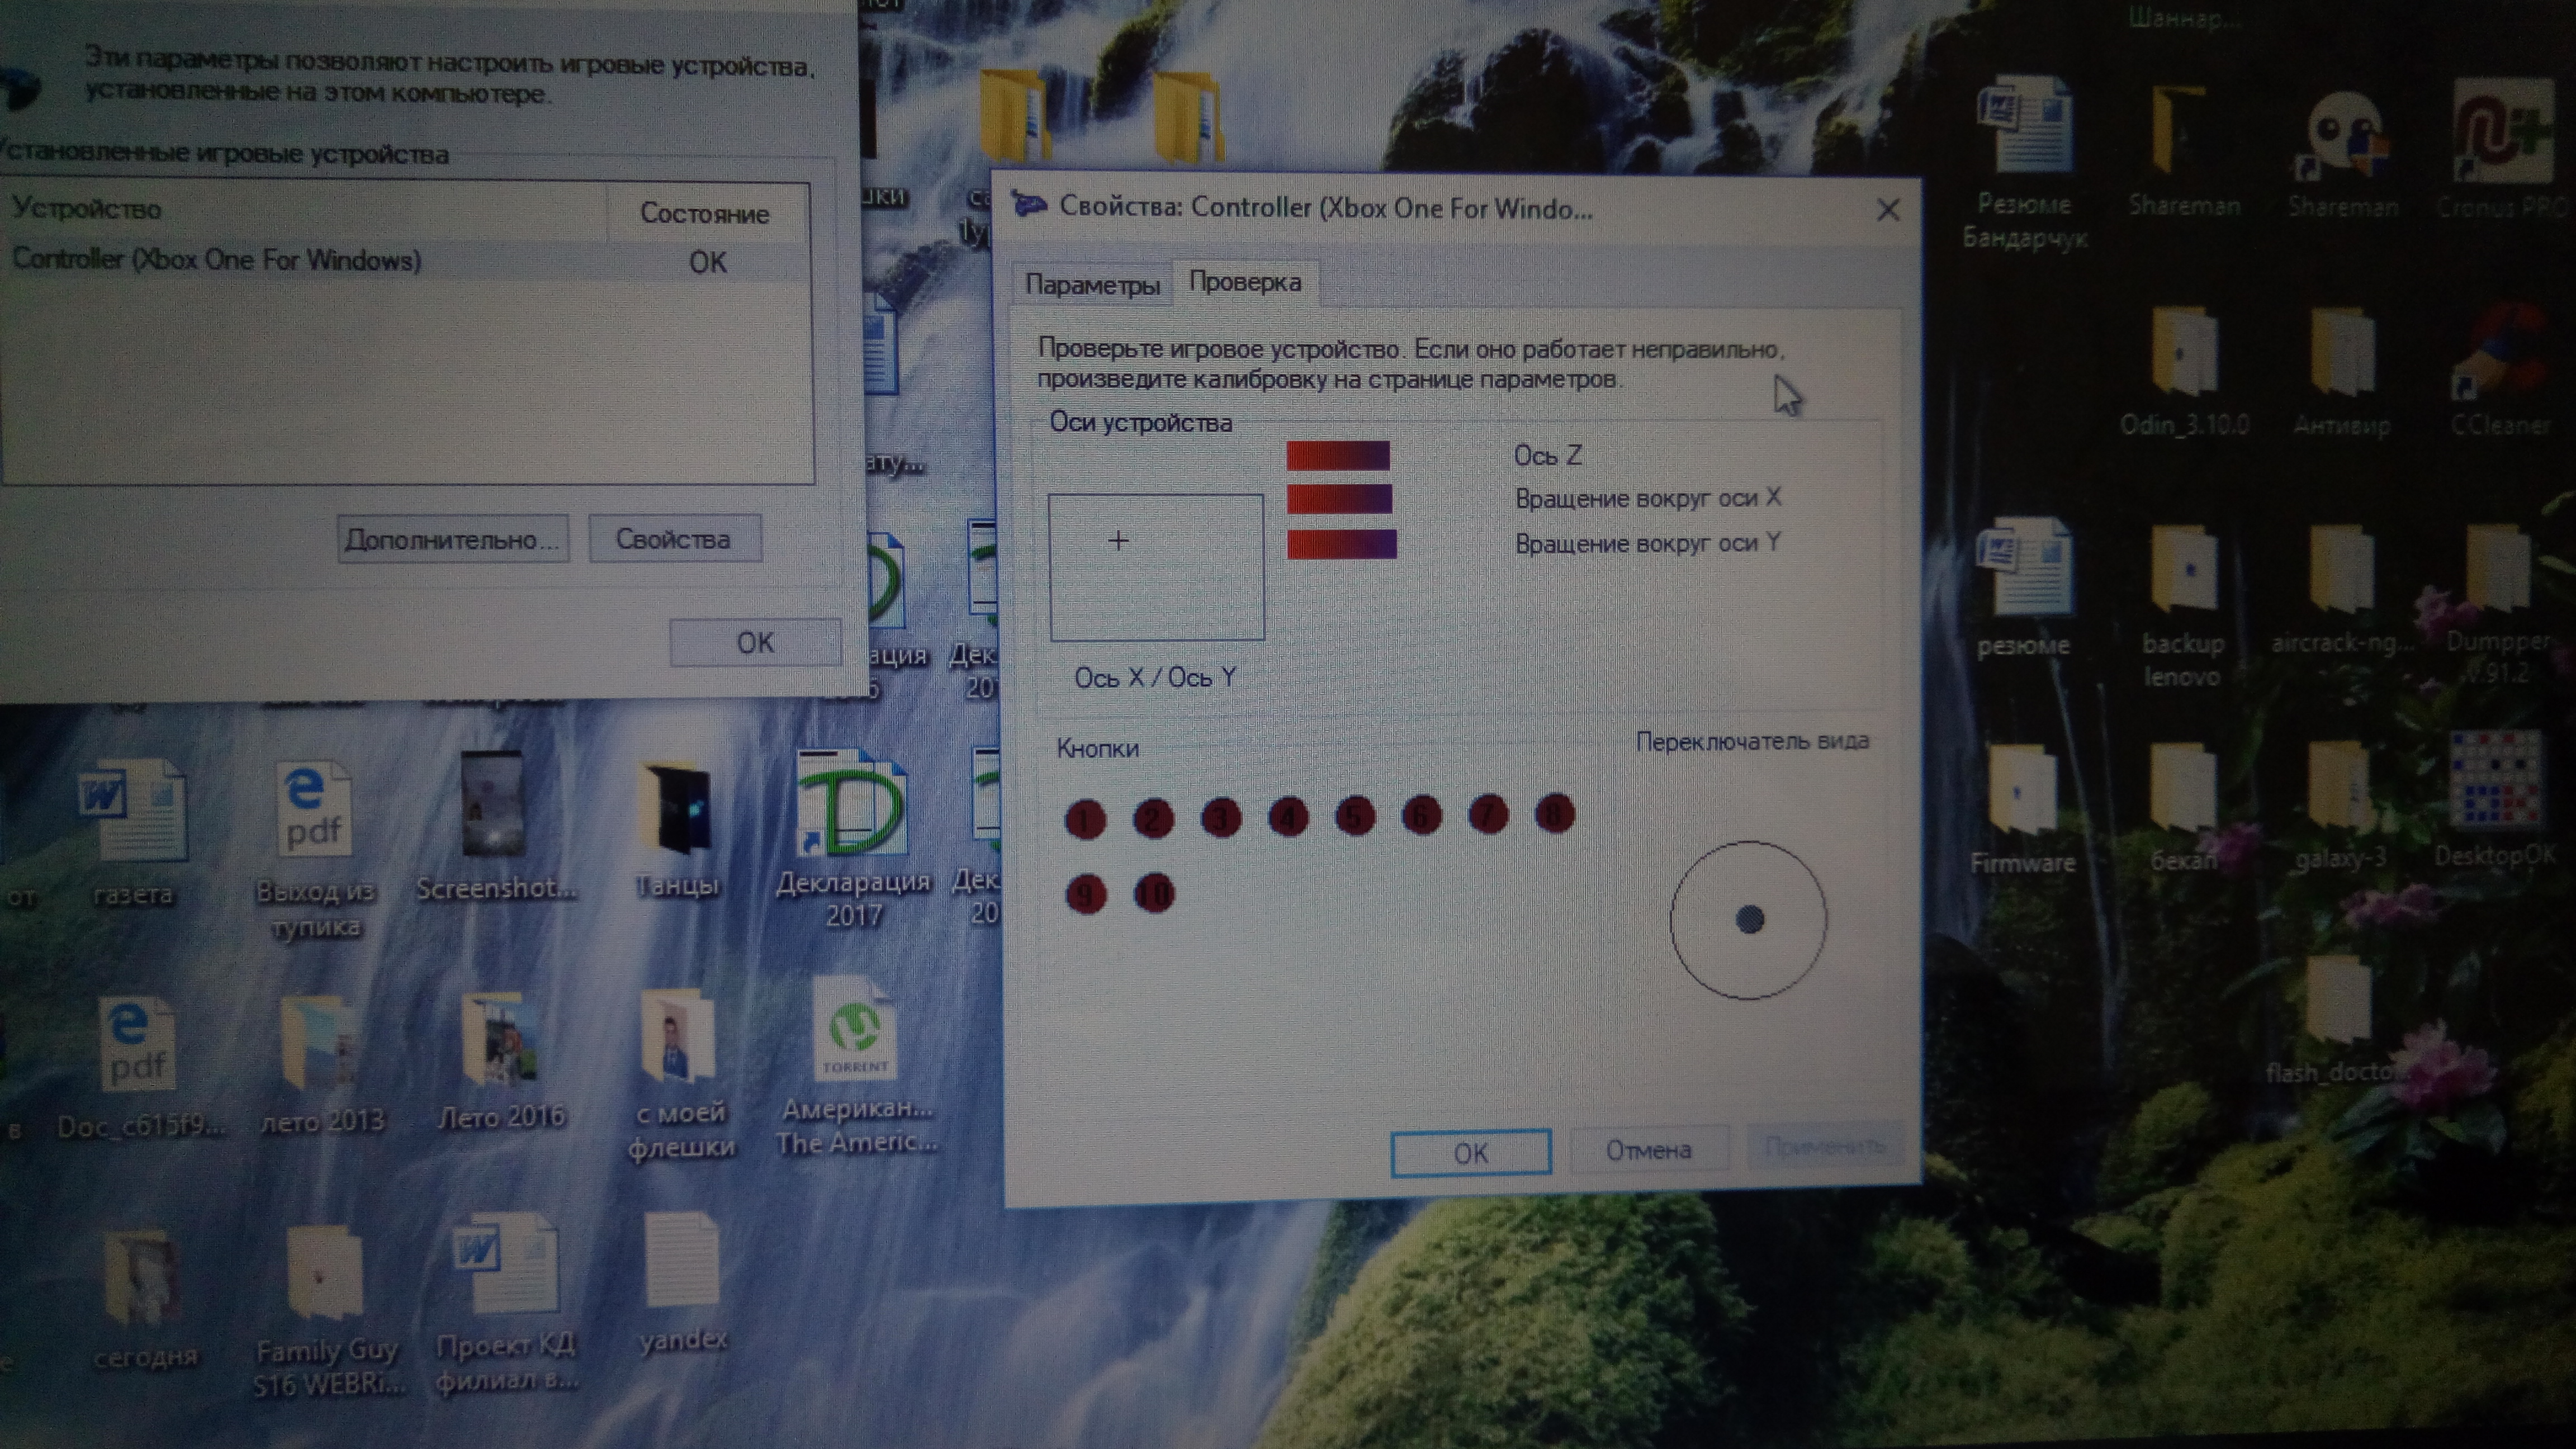Select the Проверка tab
The width and height of the screenshot is (2576, 1449).
[x=1245, y=283]
